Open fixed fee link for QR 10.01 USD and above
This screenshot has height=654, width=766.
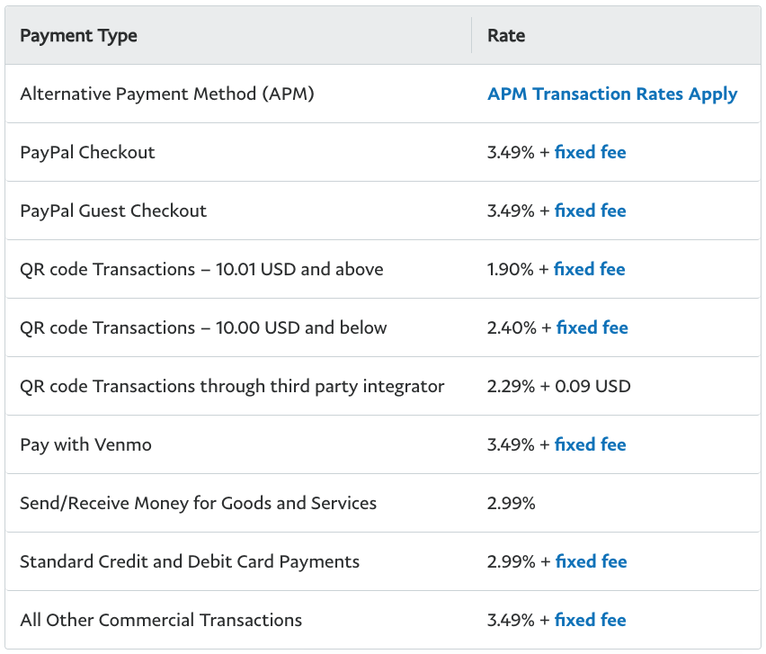pyautogui.click(x=589, y=269)
